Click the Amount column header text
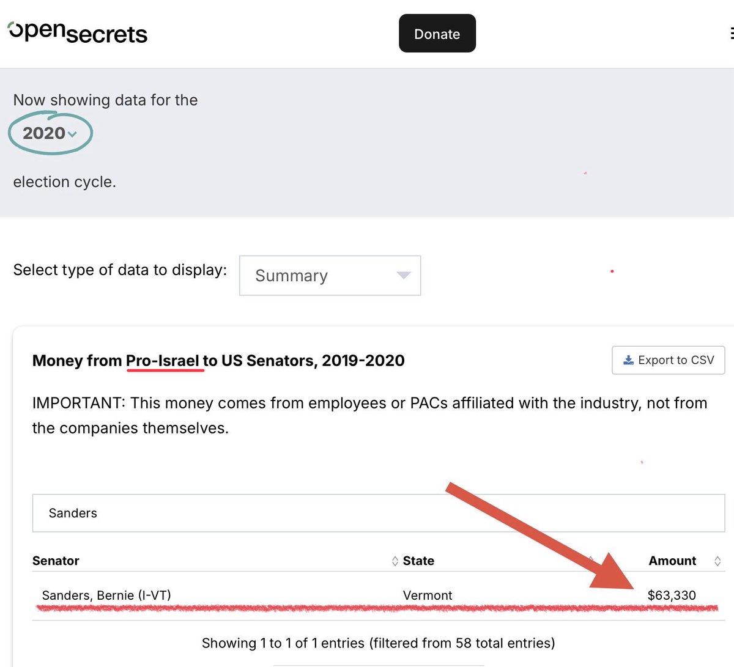The width and height of the screenshot is (734, 667). pyautogui.click(x=672, y=561)
